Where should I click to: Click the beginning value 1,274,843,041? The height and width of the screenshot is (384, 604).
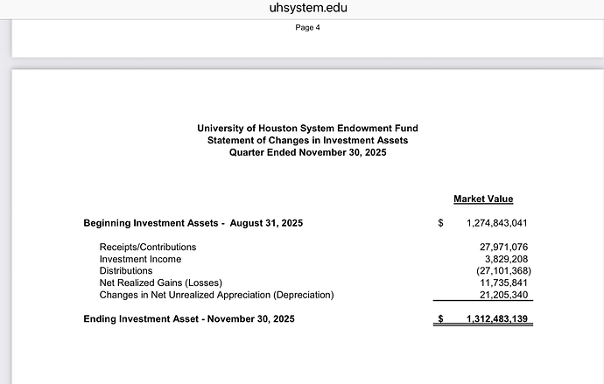(491, 223)
